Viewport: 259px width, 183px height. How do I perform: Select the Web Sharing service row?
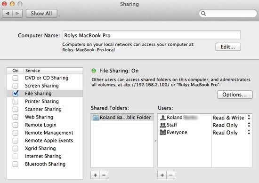pyautogui.click(x=45, y=117)
